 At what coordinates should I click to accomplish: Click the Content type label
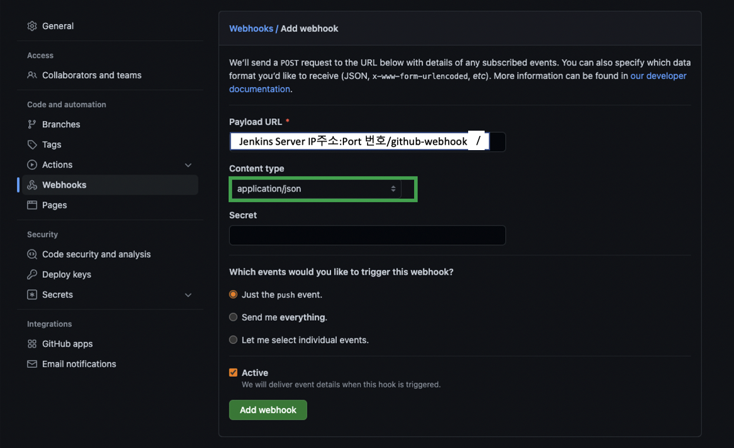click(x=256, y=168)
